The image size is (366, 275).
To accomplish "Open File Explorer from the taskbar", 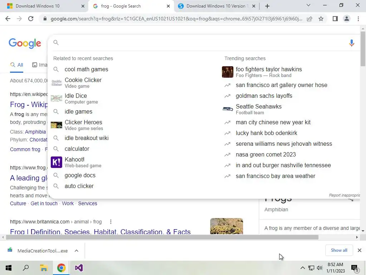I will coord(44,268).
